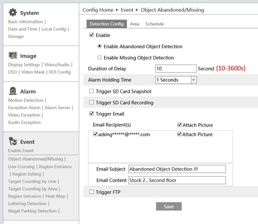258x224 pixels.
Task: Click the Alarm siren icon
Action: click(13, 91)
